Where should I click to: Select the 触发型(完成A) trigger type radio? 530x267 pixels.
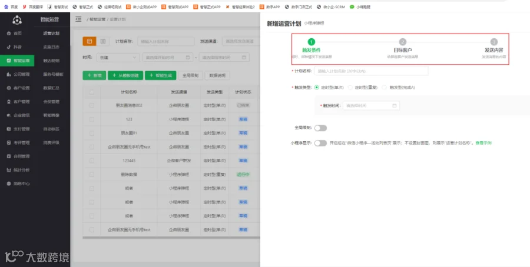click(385, 88)
